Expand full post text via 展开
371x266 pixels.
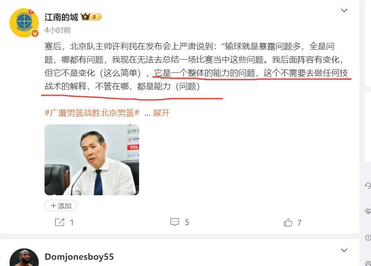(161, 113)
